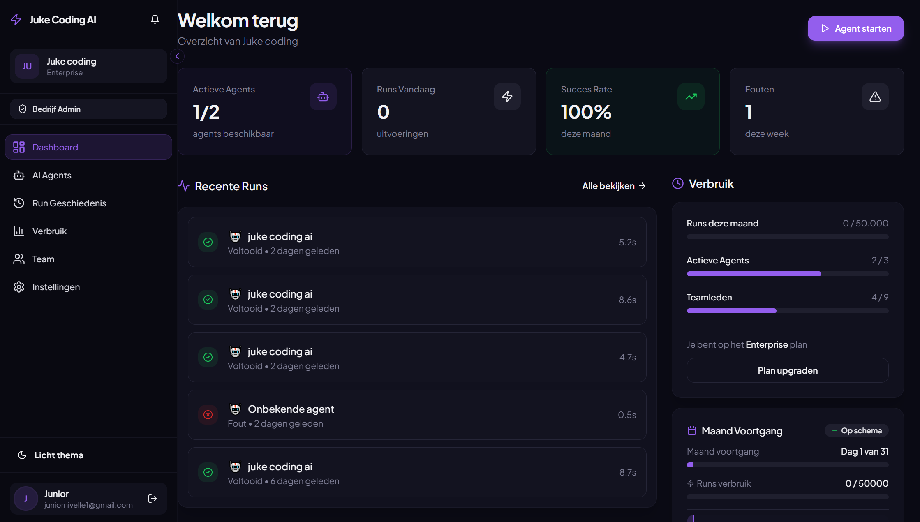Click the Juke Coding AI lightning logo
The image size is (920, 522).
16,19
